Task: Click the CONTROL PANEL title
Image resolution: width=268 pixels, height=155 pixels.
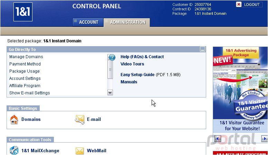Action: pos(97,6)
